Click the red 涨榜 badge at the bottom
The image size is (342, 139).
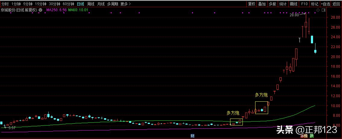(x=304, y=136)
